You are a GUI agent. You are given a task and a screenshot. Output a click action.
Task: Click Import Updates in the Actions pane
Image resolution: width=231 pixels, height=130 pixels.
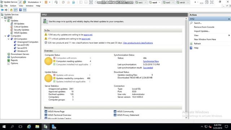(202, 31)
